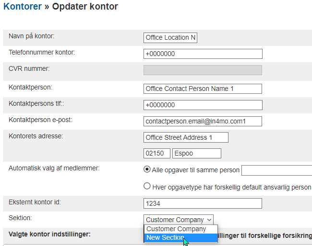
Task: Focus the Kontaktperson e-post field
Action: coord(203,121)
